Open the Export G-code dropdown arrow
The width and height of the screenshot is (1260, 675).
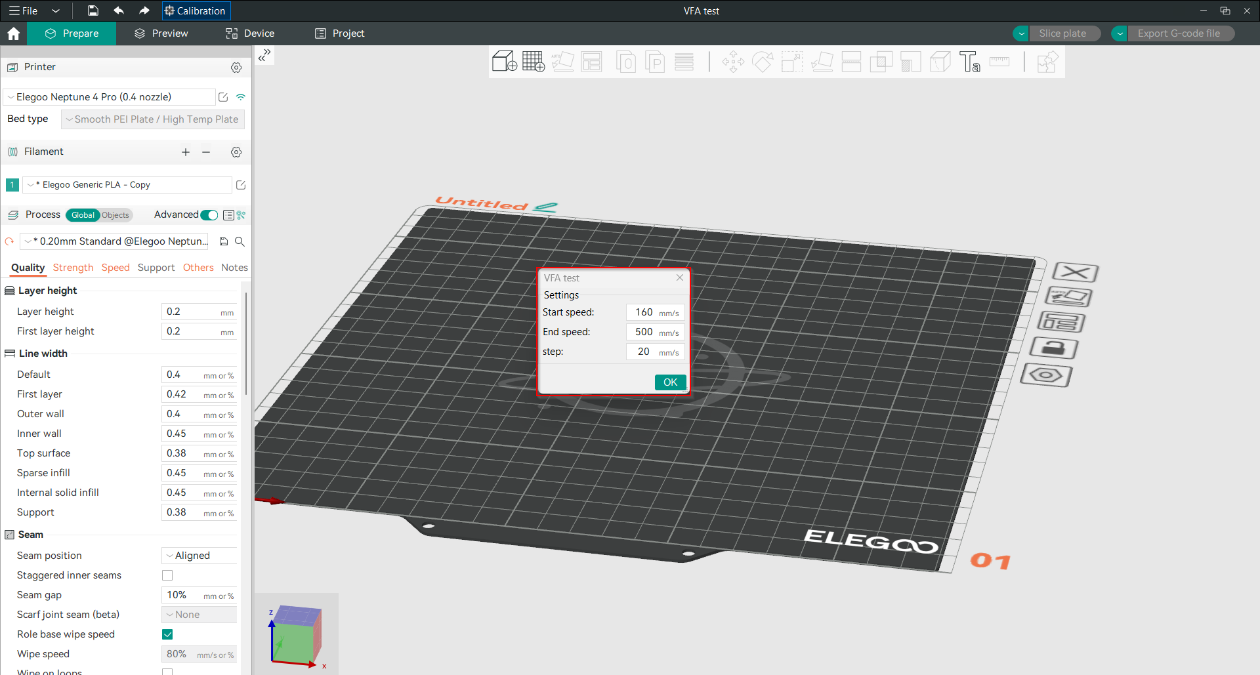coord(1120,33)
